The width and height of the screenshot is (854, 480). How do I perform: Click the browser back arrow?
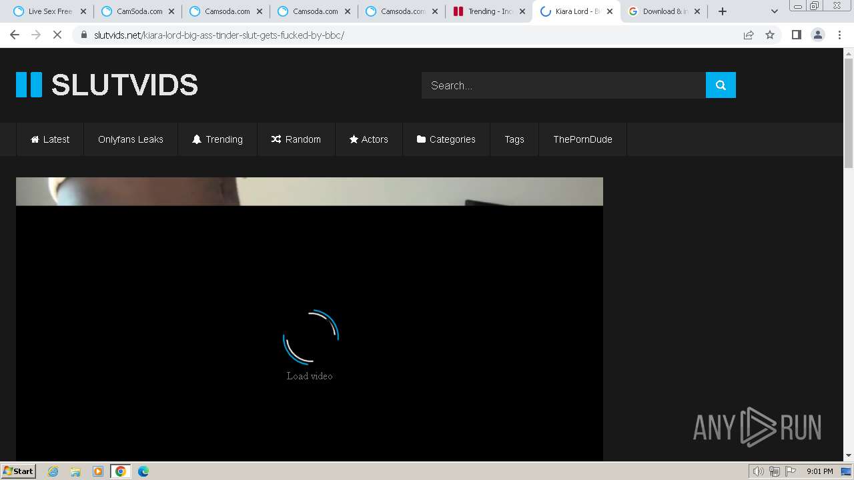pos(15,35)
